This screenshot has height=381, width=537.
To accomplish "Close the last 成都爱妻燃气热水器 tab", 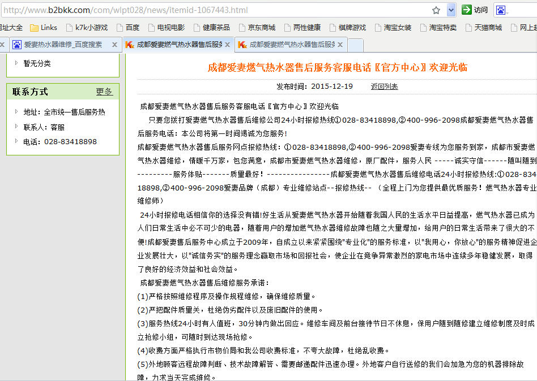I will coord(340,45).
